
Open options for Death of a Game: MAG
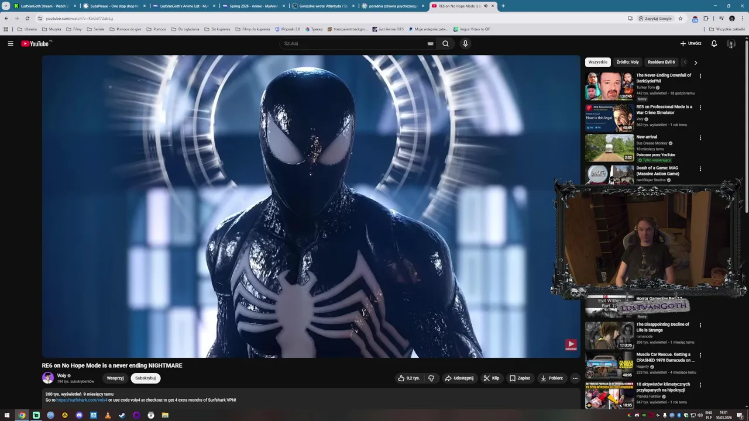pos(700,169)
